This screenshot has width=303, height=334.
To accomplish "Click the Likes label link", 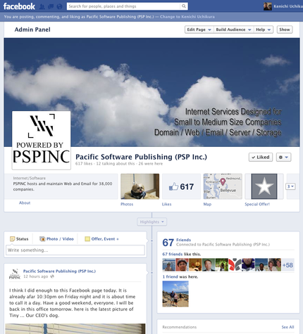I will (x=166, y=204).
